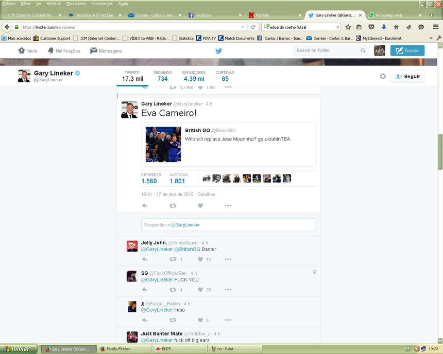
Task: Click the Início home icon
Action: pyautogui.click(x=22, y=50)
